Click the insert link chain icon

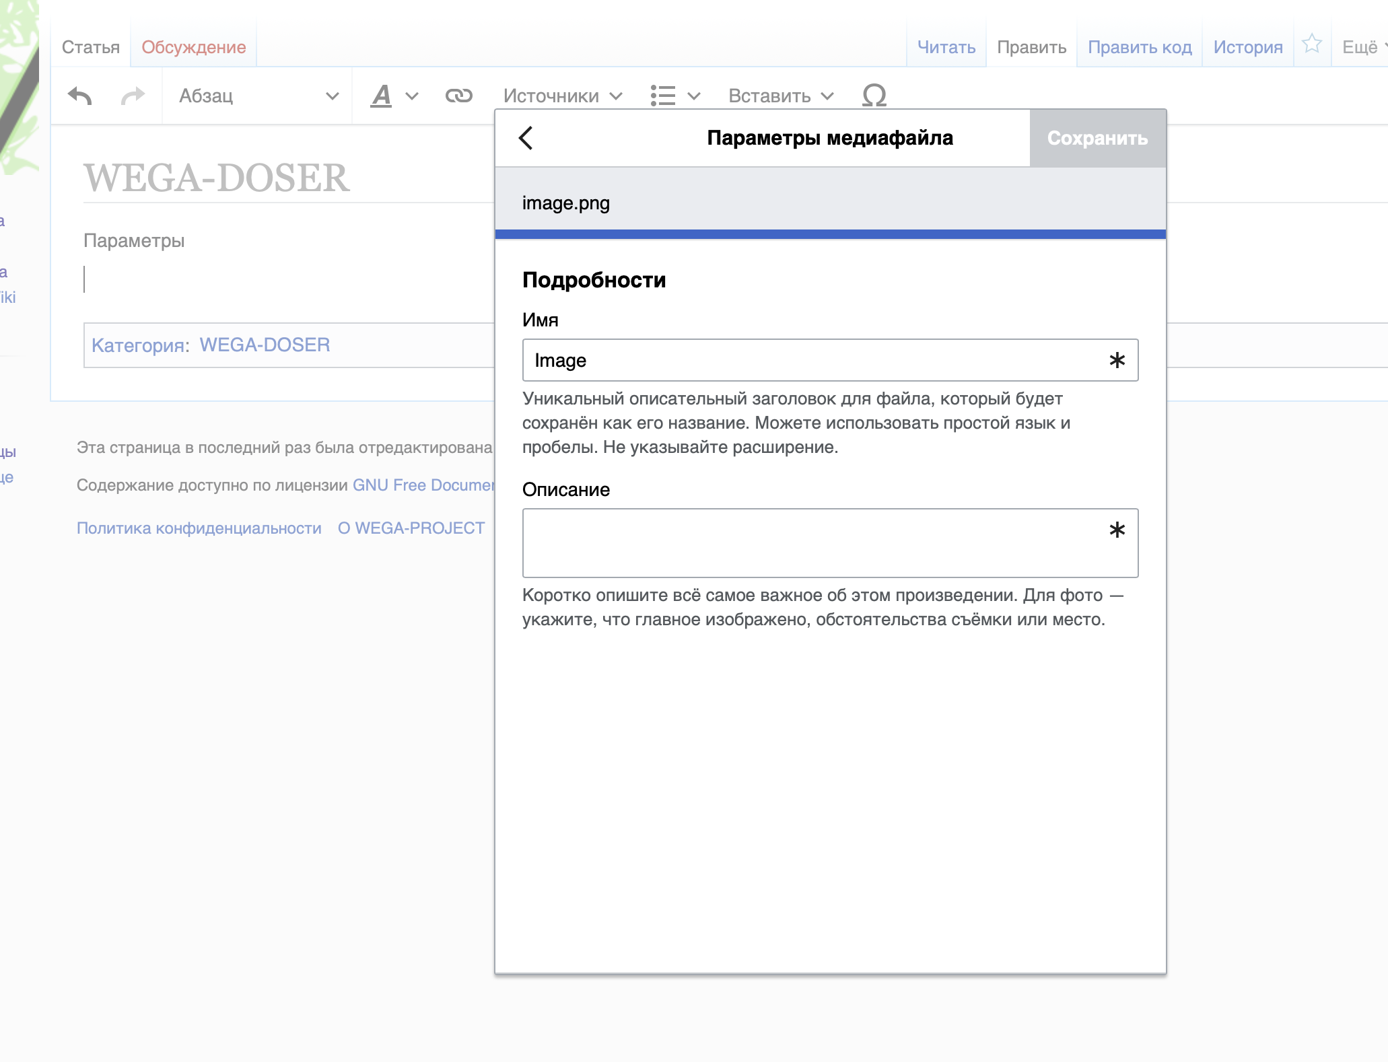pyautogui.click(x=458, y=96)
